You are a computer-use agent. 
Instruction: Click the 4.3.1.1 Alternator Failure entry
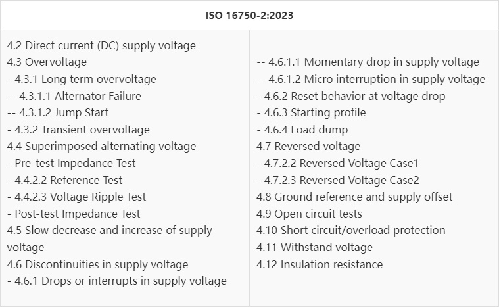click(74, 96)
